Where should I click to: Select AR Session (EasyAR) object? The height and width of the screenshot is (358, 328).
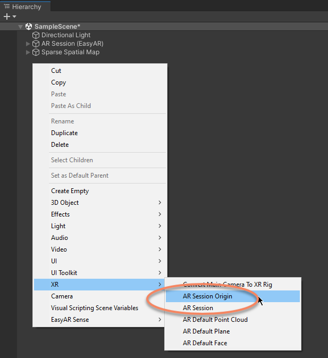click(72, 44)
